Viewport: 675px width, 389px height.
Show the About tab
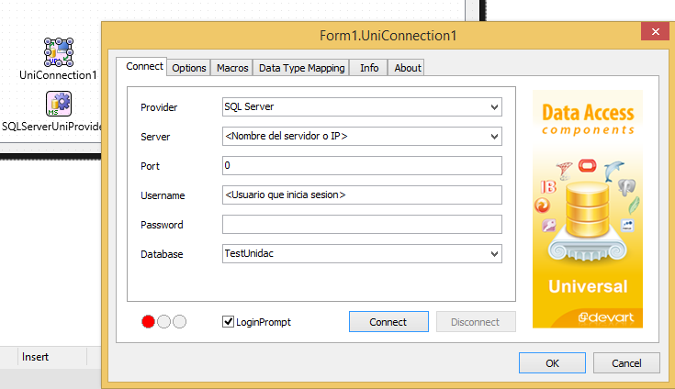point(407,68)
